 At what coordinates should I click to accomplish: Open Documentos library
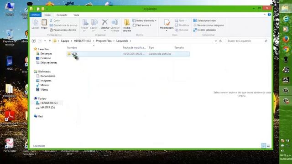coord(46,76)
